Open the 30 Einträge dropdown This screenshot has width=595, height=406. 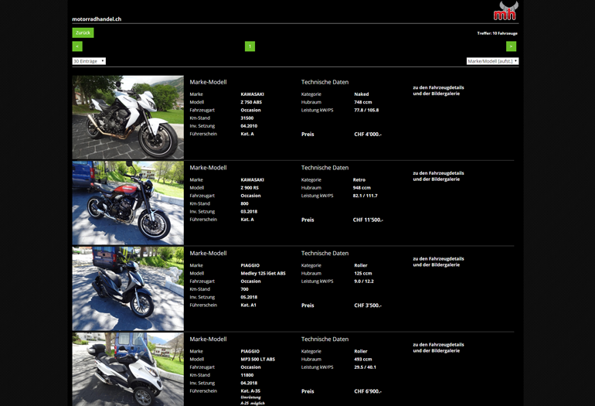point(89,61)
